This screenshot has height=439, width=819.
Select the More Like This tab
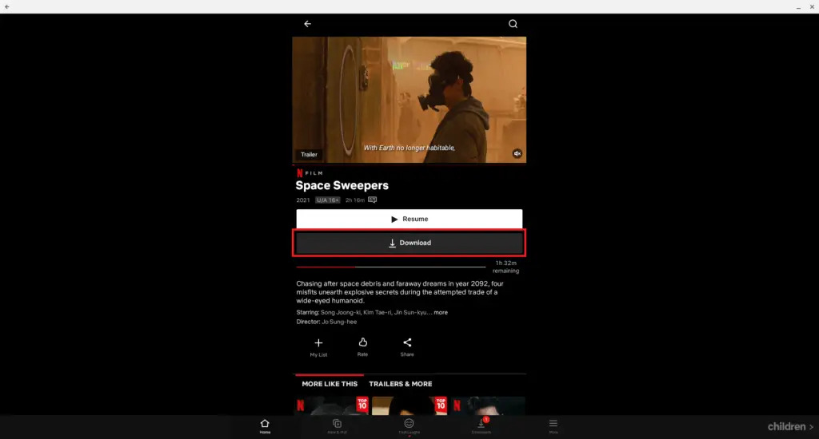(x=330, y=384)
